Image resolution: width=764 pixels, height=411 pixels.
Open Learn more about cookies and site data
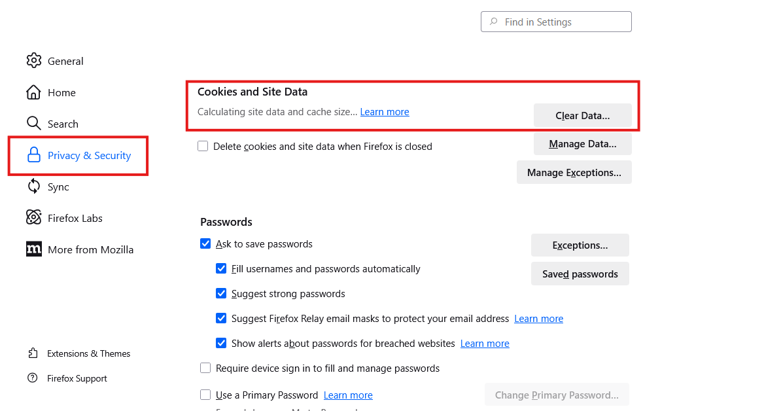[385, 111]
